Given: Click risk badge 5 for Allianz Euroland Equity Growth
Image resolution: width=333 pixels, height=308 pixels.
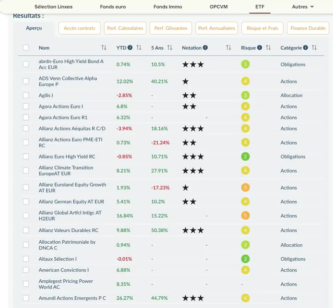Looking at the screenshot, I should coord(245,187).
